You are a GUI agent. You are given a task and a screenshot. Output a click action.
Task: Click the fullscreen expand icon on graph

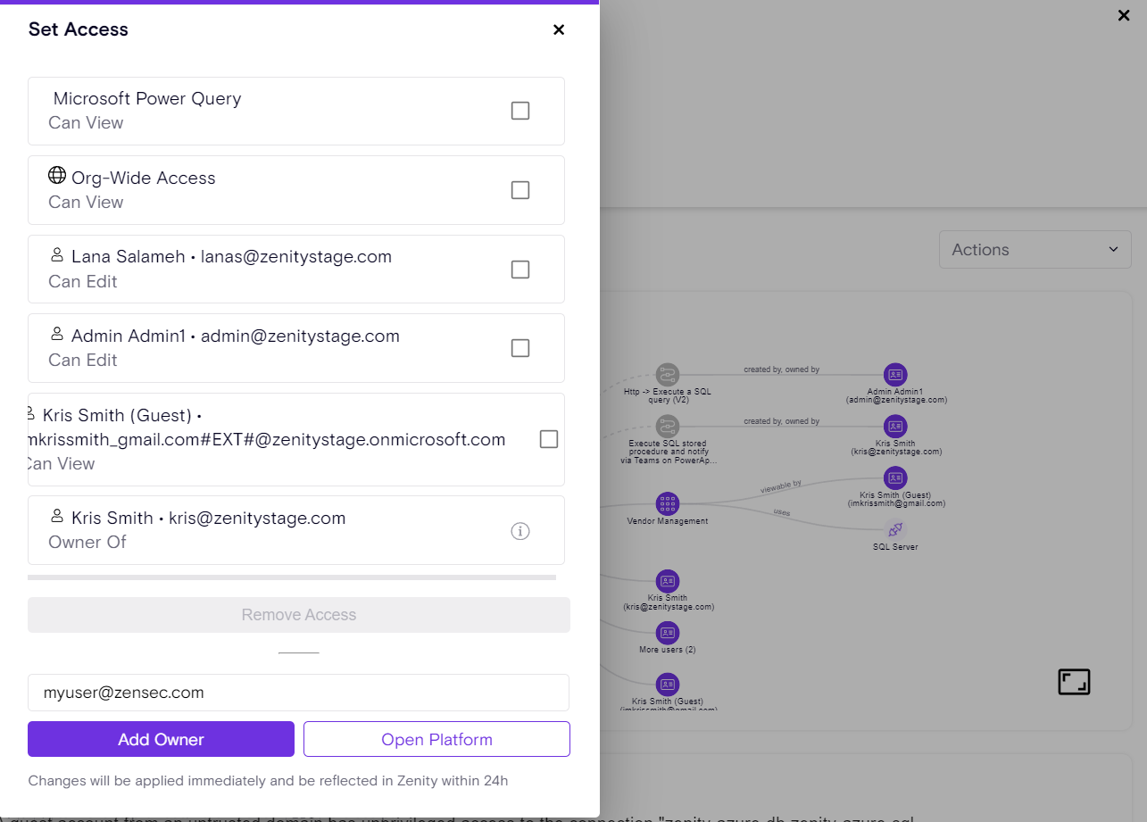coord(1074,682)
